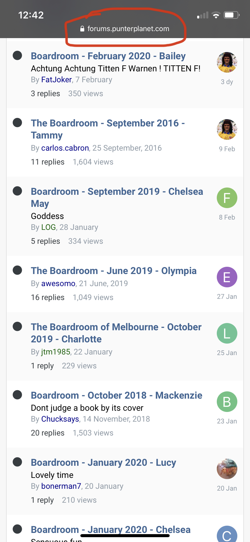
Task: Open topic Boardroom - October 2018 - Mackenzie
Action: pos(117,395)
